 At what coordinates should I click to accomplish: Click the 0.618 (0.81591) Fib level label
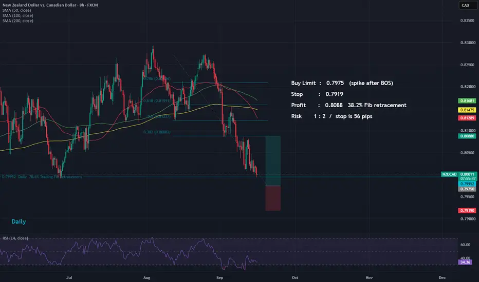point(157,100)
